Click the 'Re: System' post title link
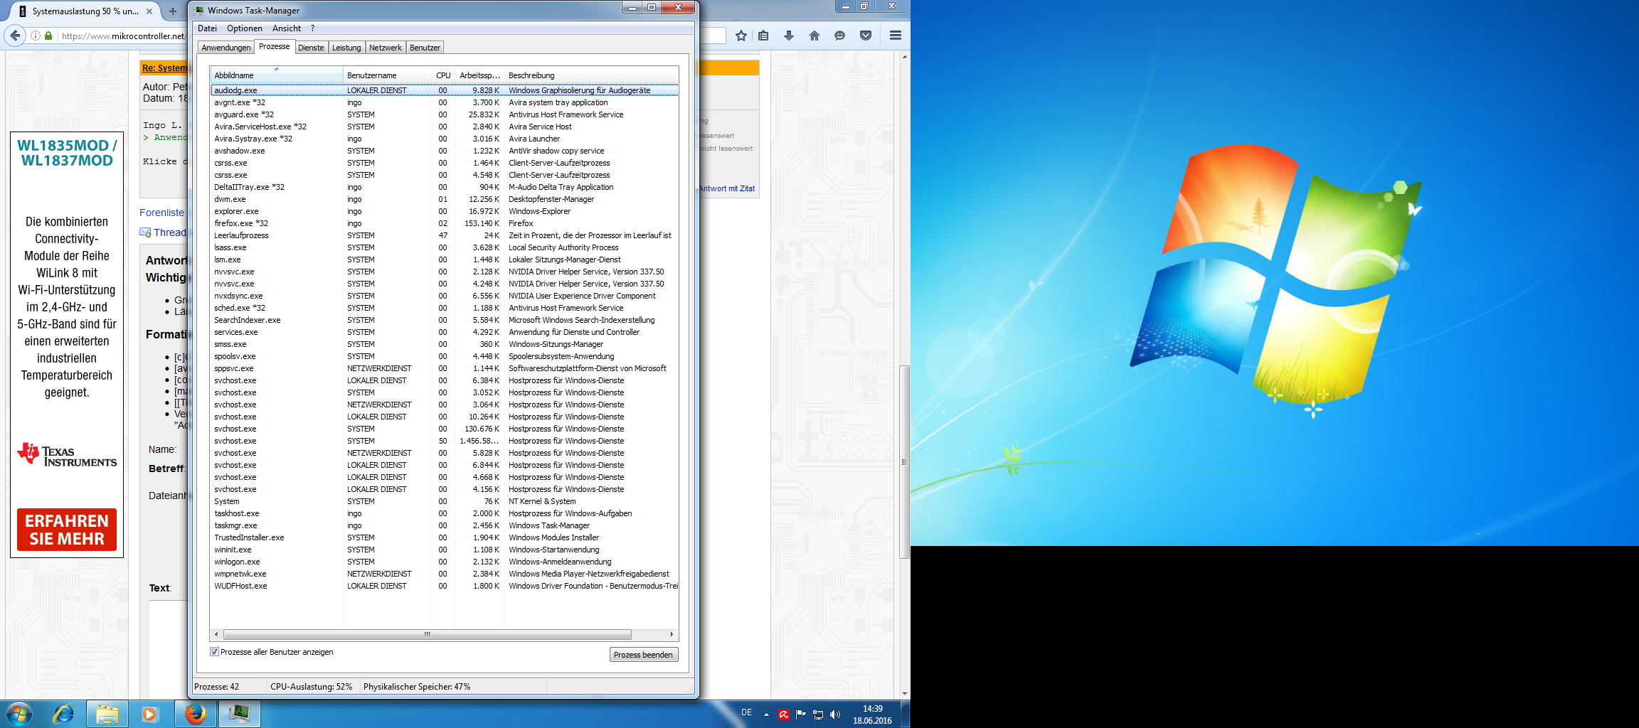This screenshot has width=1639, height=728. 164,68
